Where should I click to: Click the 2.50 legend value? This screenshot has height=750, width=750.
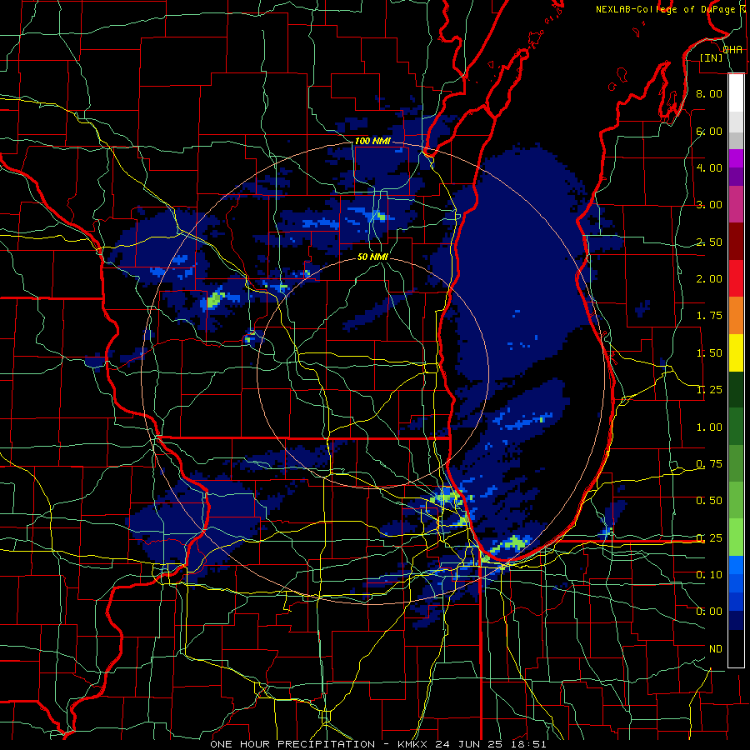[709, 242]
